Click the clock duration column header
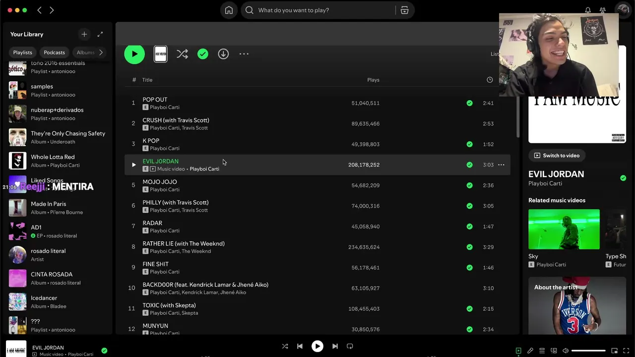 pos(490,80)
